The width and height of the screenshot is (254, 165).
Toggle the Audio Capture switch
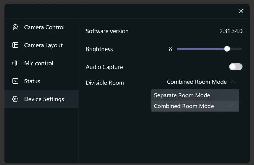point(236,67)
